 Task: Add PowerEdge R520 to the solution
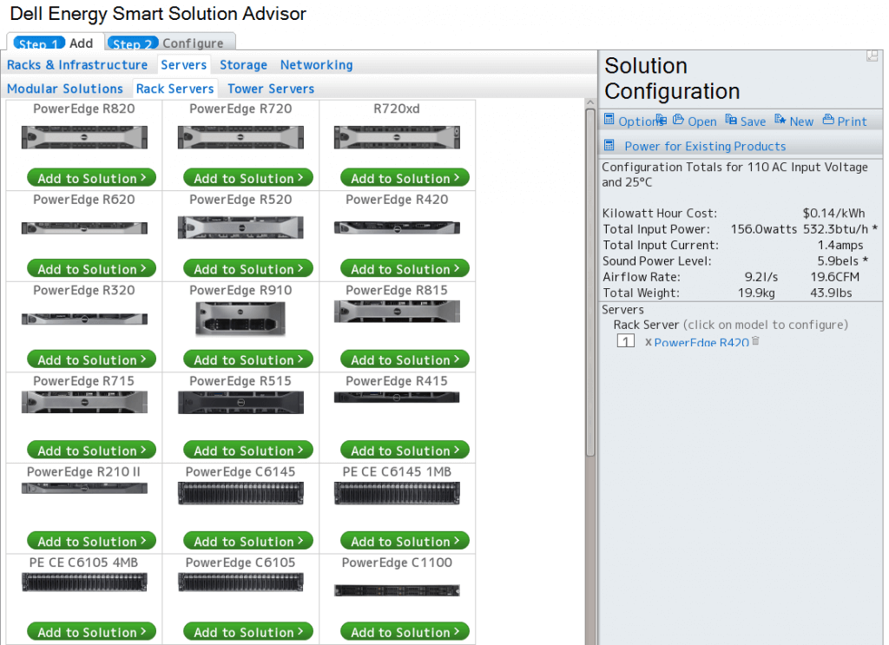pyautogui.click(x=248, y=268)
